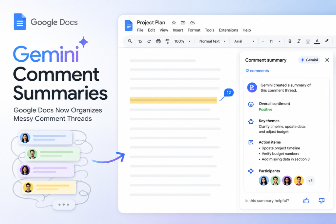
Task: Click the 'Comment summary' panel title
Action: point(266,60)
